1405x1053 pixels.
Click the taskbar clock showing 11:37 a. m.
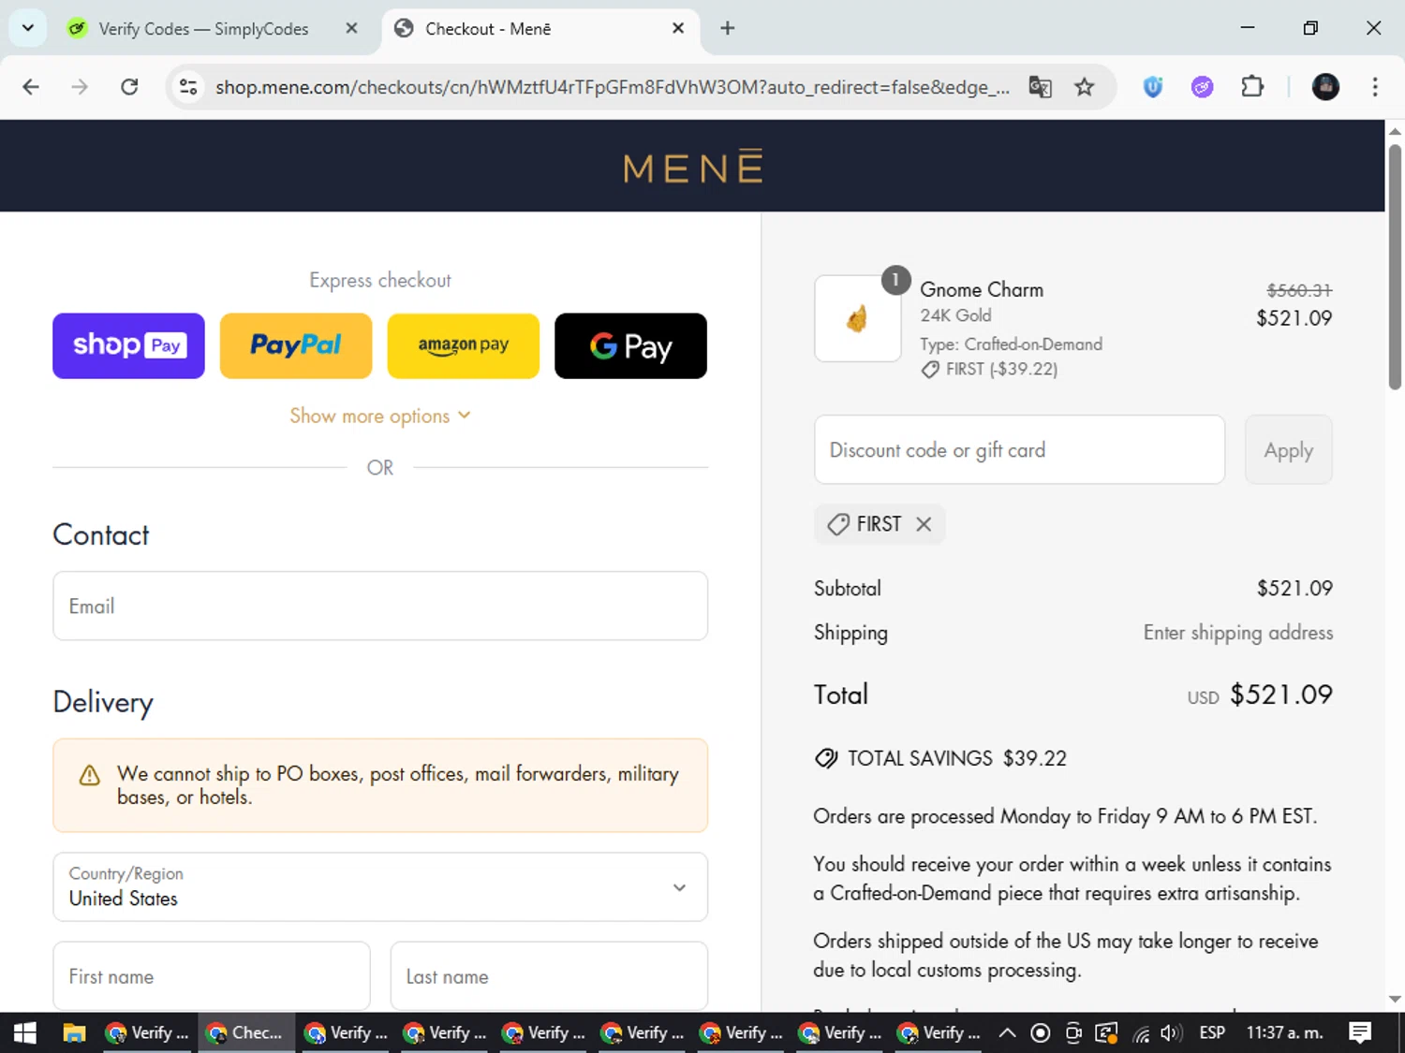pyautogui.click(x=1284, y=1032)
